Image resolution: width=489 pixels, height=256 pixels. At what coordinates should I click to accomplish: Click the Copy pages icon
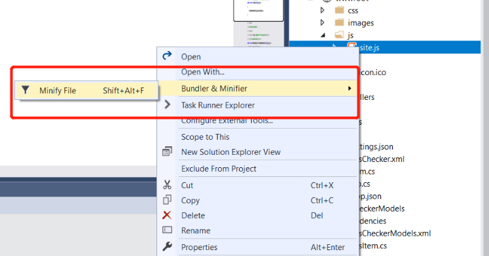(x=167, y=200)
